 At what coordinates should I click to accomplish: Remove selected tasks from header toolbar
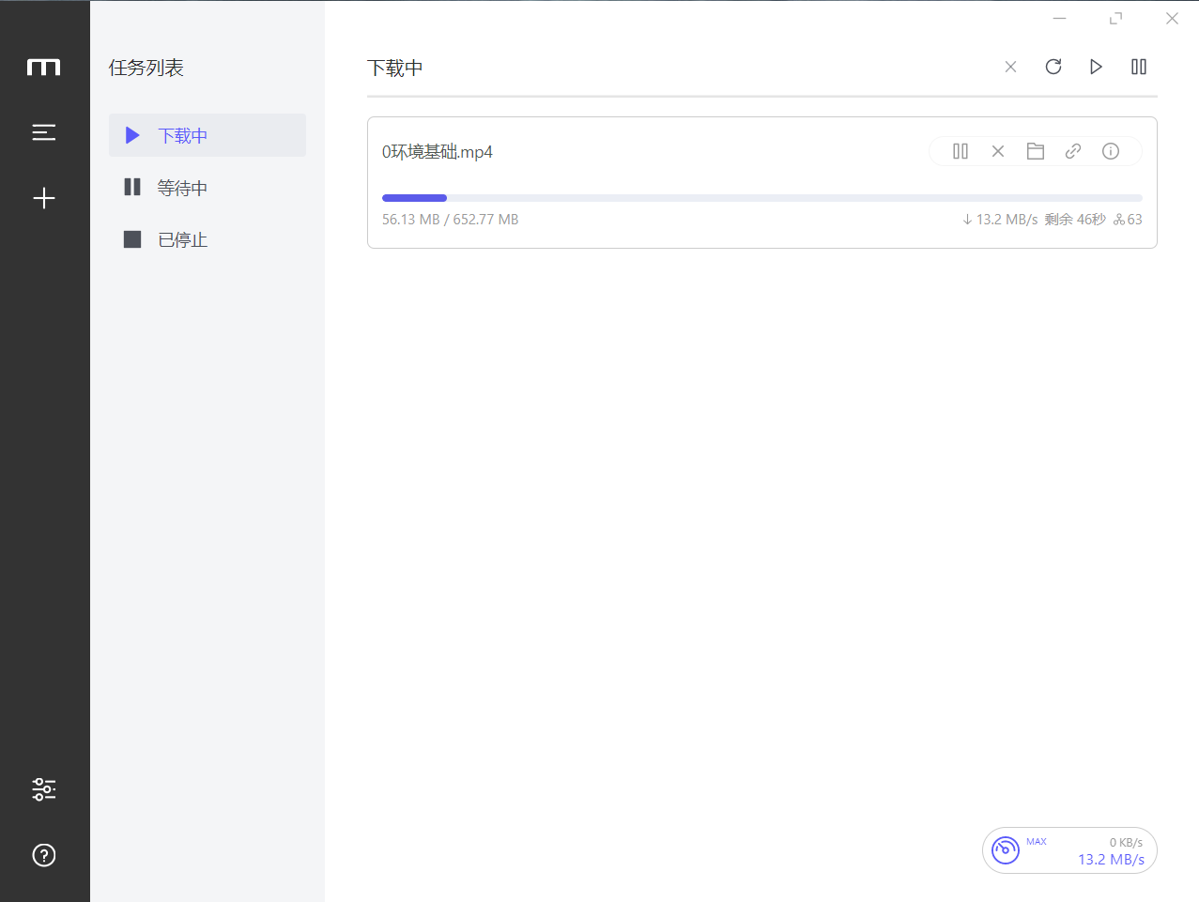pyautogui.click(x=1010, y=67)
